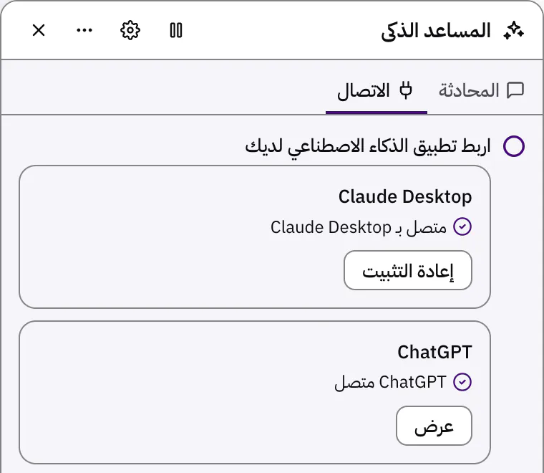
Task: Click the ChatGPT متصل status text
Action: [x=390, y=383]
